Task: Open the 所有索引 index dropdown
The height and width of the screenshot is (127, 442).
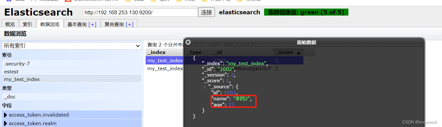Action: point(72,46)
